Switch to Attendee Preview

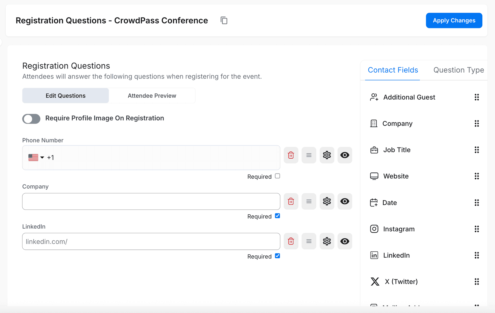pyautogui.click(x=152, y=95)
